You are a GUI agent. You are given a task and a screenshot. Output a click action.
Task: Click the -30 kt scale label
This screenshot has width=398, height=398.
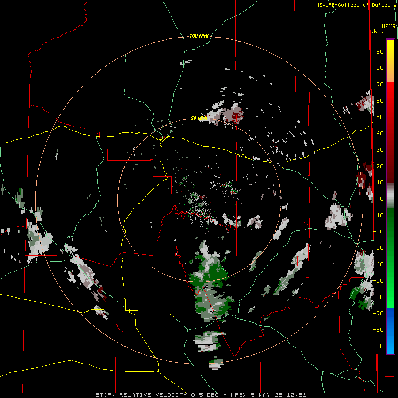[378, 248]
